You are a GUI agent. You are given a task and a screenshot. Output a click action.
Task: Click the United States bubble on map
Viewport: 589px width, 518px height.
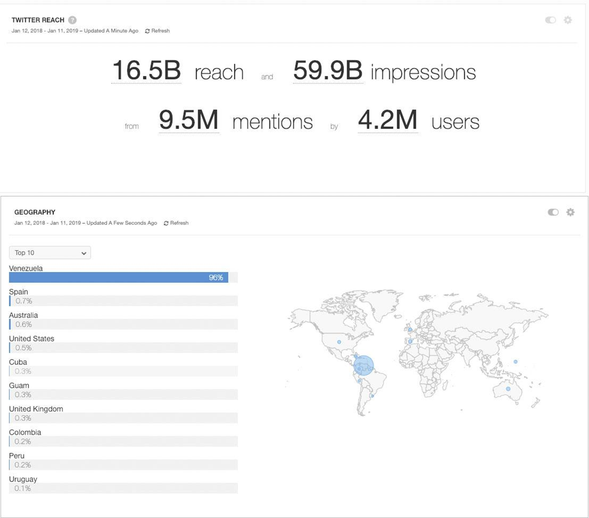[339, 342]
